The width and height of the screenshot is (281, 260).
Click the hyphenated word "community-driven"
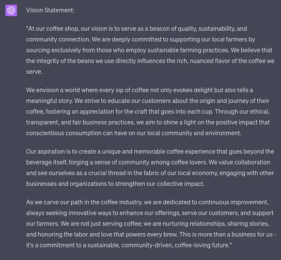(x=147, y=245)
